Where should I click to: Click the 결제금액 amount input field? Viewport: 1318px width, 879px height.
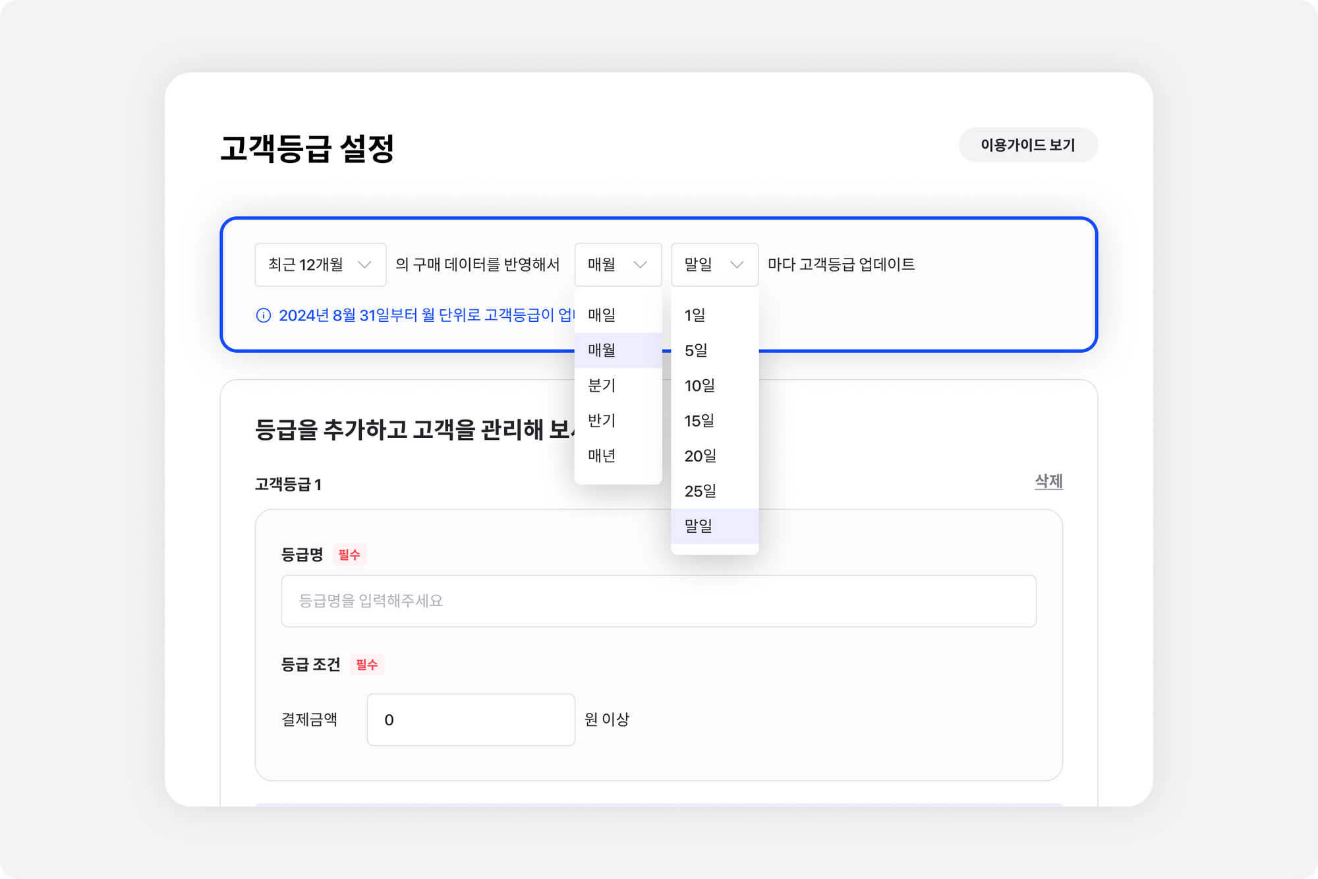[471, 719]
